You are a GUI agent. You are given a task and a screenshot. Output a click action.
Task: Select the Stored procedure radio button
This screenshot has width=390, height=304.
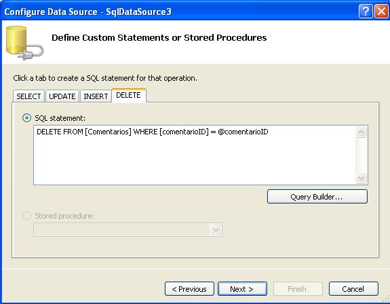tap(26, 215)
